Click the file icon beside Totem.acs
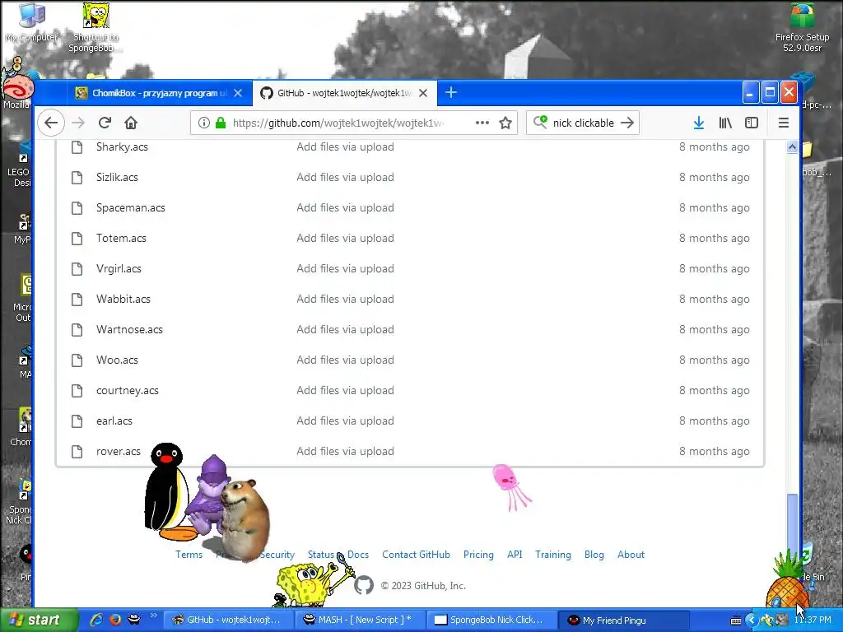The height and width of the screenshot is (632, 843). coord(77,238)
